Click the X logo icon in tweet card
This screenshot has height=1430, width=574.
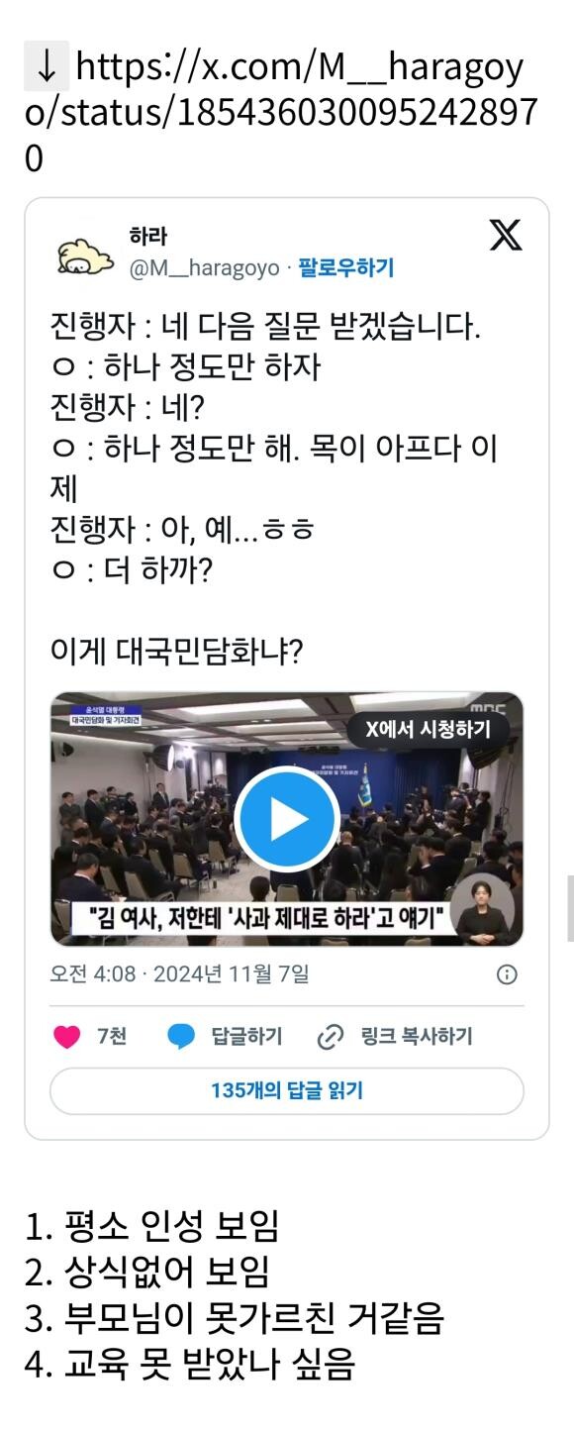tap(506, 235)
